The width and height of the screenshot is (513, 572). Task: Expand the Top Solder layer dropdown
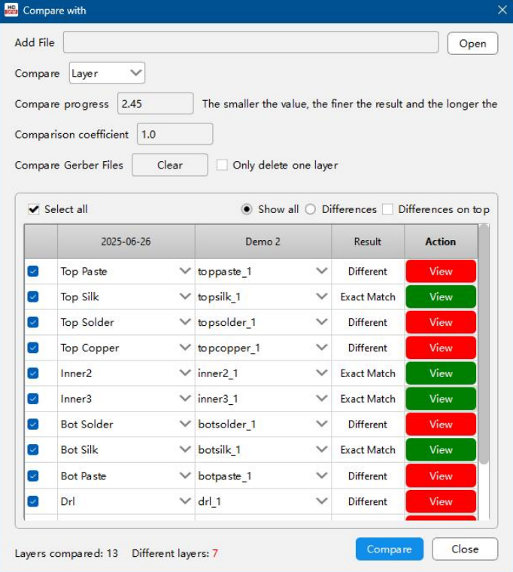(185, 322)
